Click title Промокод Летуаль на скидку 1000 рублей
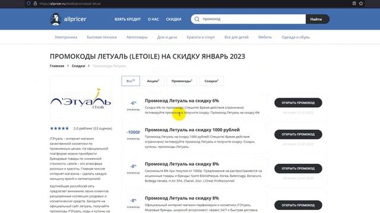The image size is (380, 213). (x=192, y=130)
